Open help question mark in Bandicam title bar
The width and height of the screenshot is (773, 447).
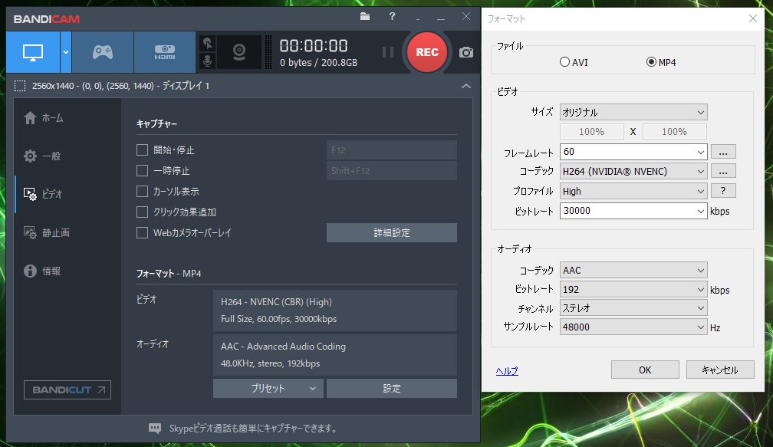point(392,16)
